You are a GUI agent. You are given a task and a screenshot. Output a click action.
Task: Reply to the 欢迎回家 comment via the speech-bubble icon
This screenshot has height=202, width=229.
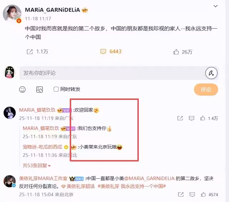coord(191,118)
